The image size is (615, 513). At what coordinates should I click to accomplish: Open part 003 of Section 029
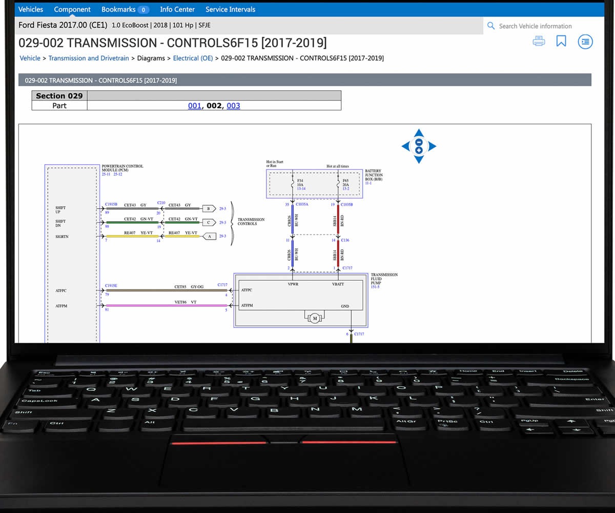pyautogui.click(x=233, y=106)
